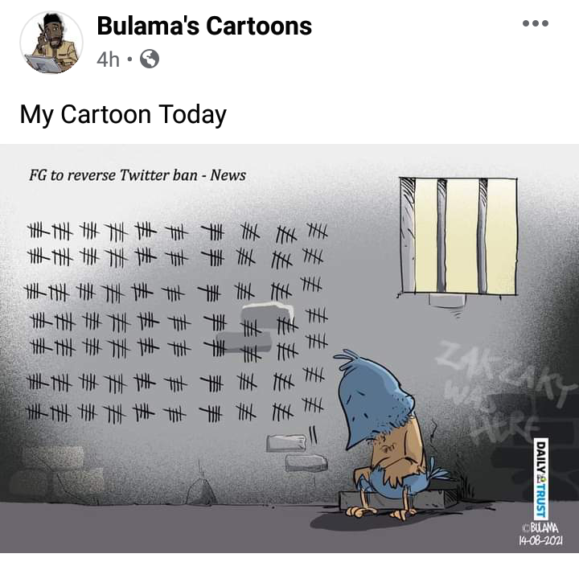The image size is (579, 562).
Task: Click the small rock mound on floor
Action: pos(201,491)
